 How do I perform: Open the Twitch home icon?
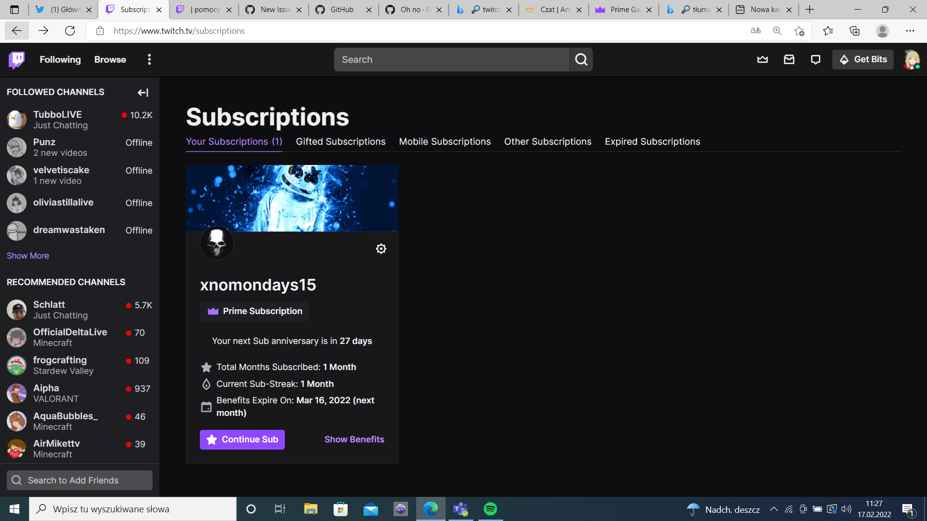tap(17, 59)
